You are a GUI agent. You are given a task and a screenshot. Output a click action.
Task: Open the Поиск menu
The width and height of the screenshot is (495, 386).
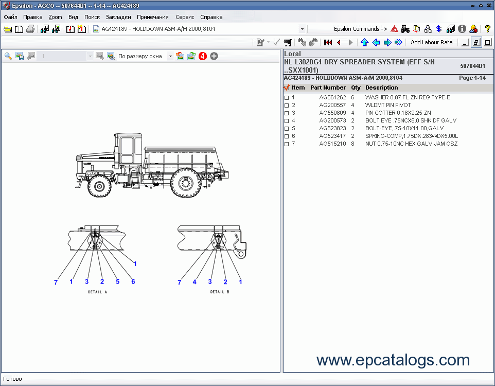click(x=92, y=17)
